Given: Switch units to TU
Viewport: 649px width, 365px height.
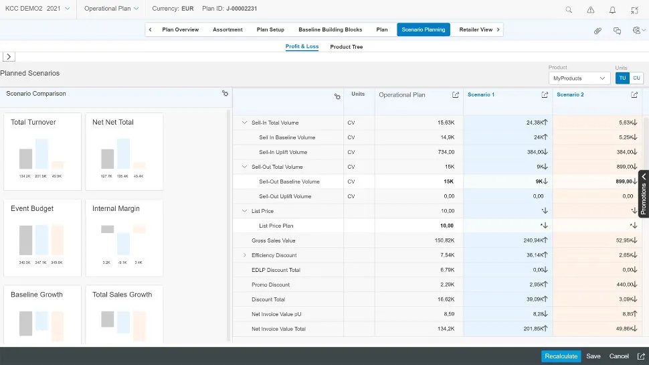Looking at the screenshot, I should [622, 78].
